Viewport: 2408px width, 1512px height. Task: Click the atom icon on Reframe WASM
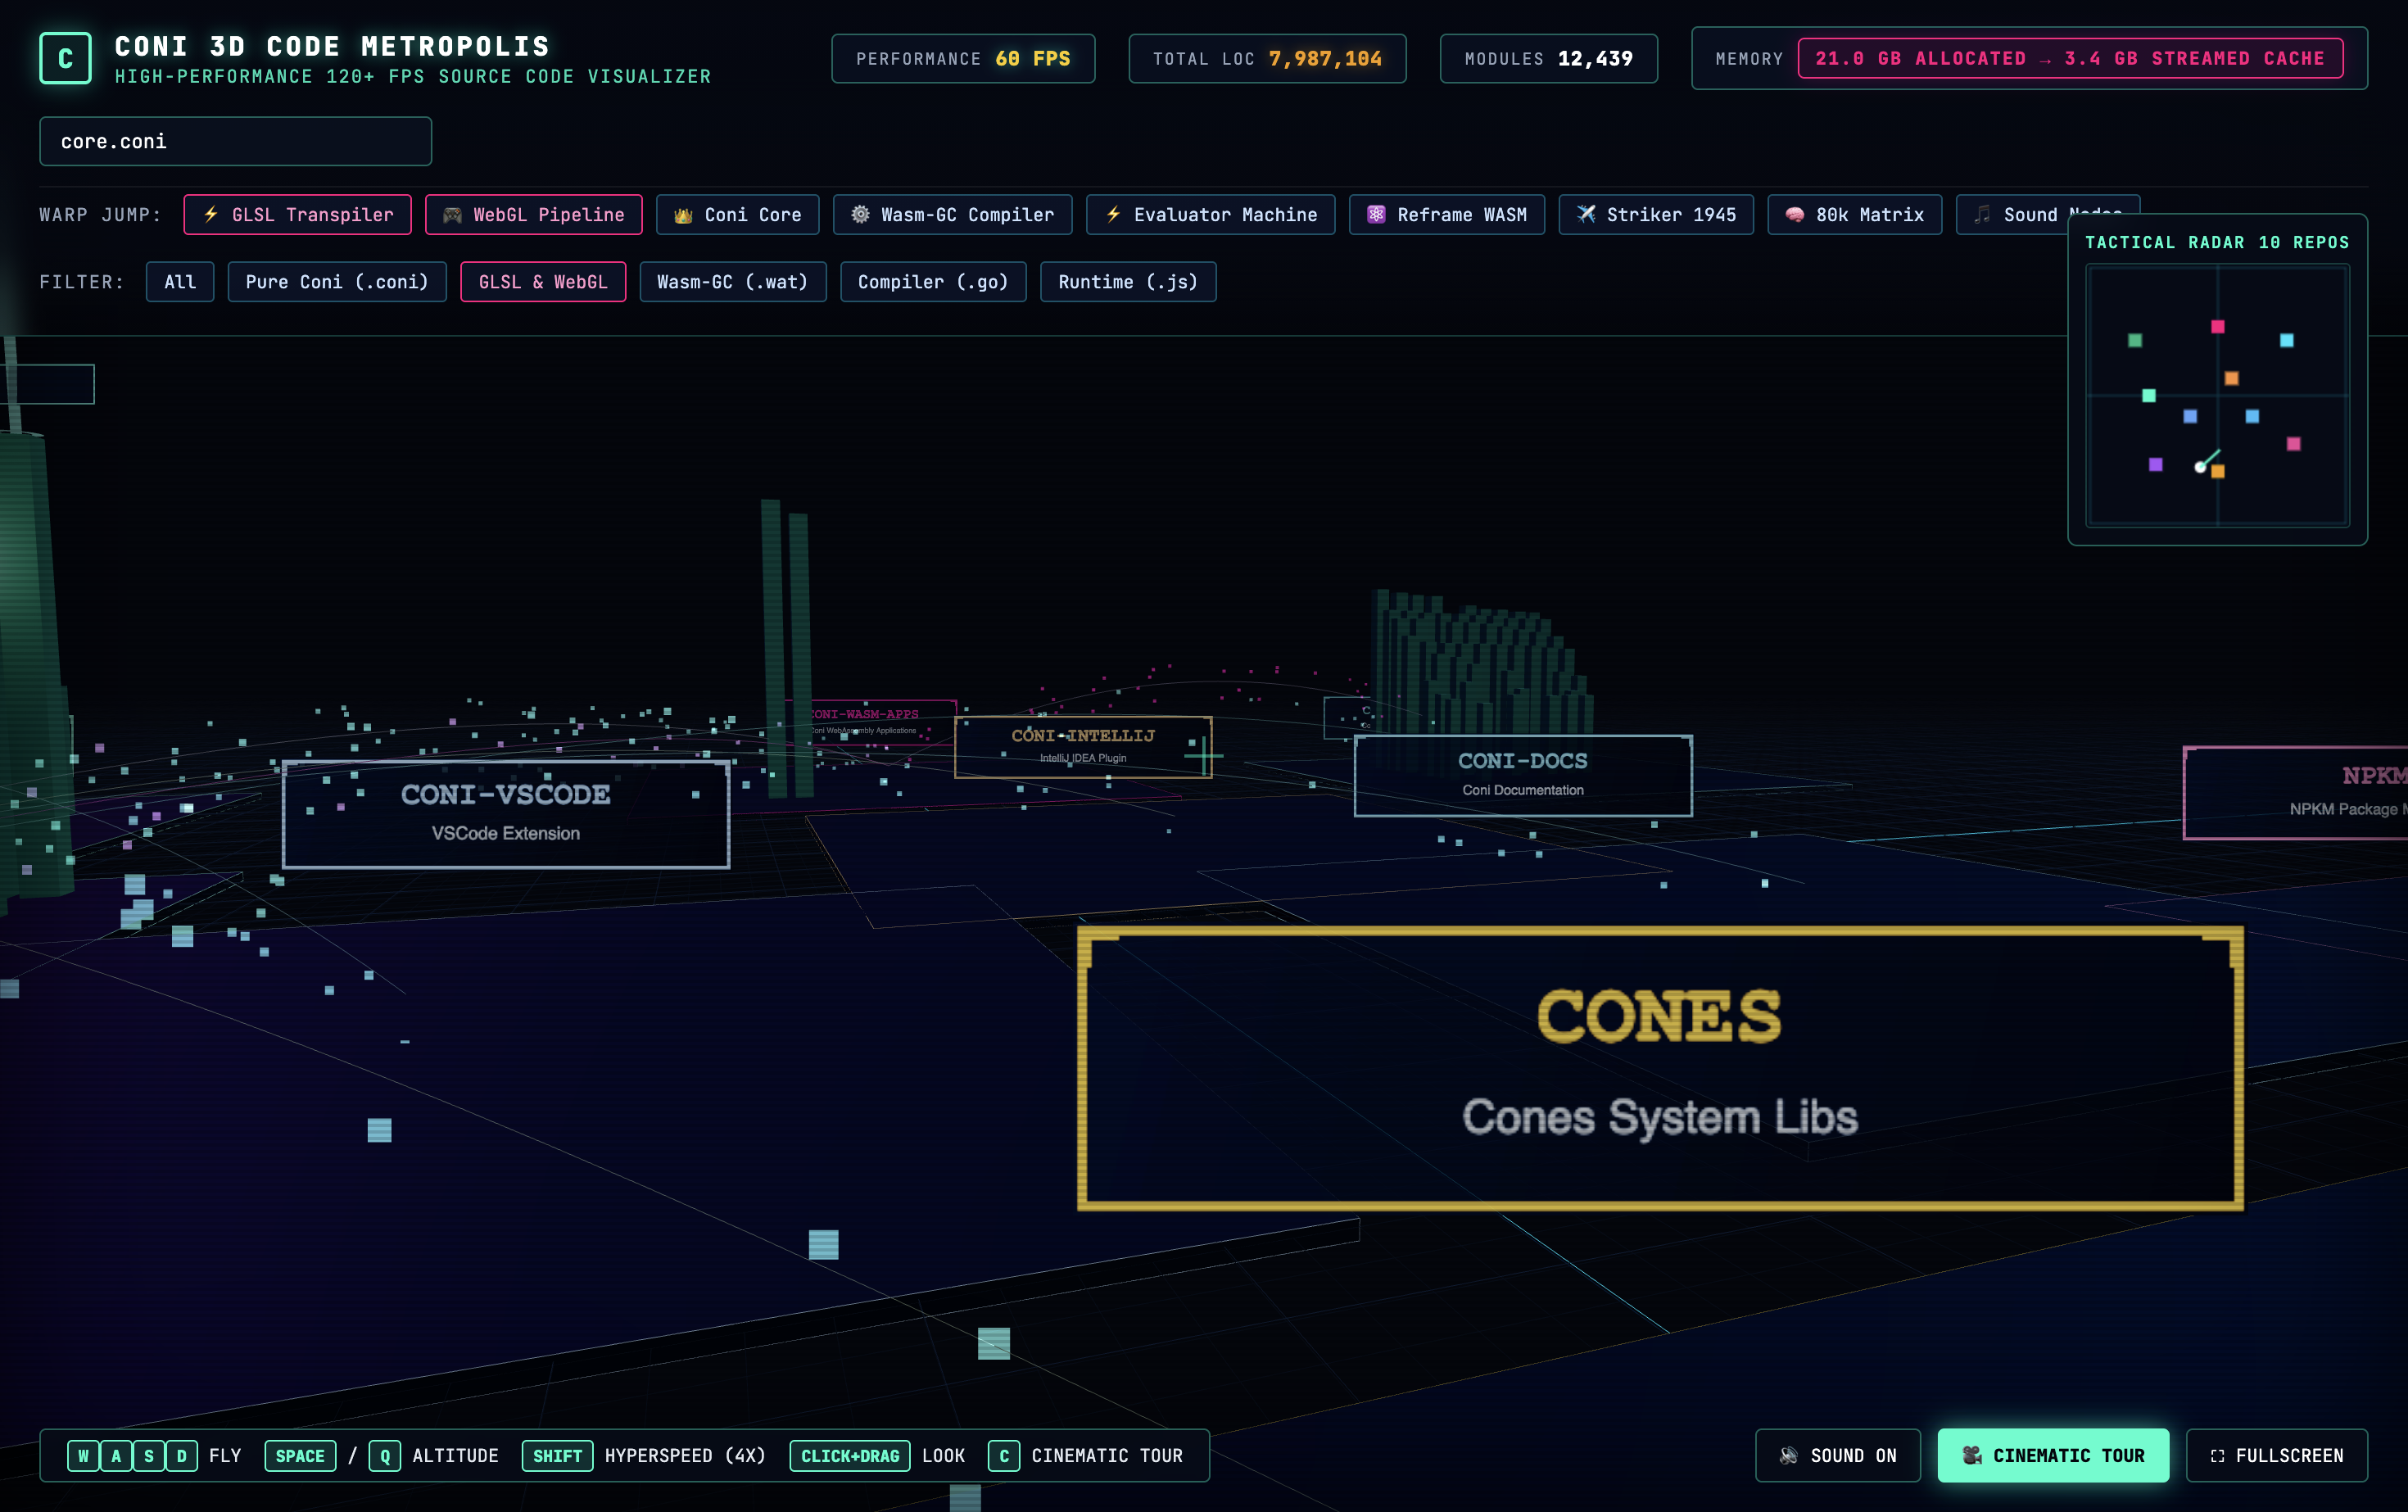[1376, 215]
